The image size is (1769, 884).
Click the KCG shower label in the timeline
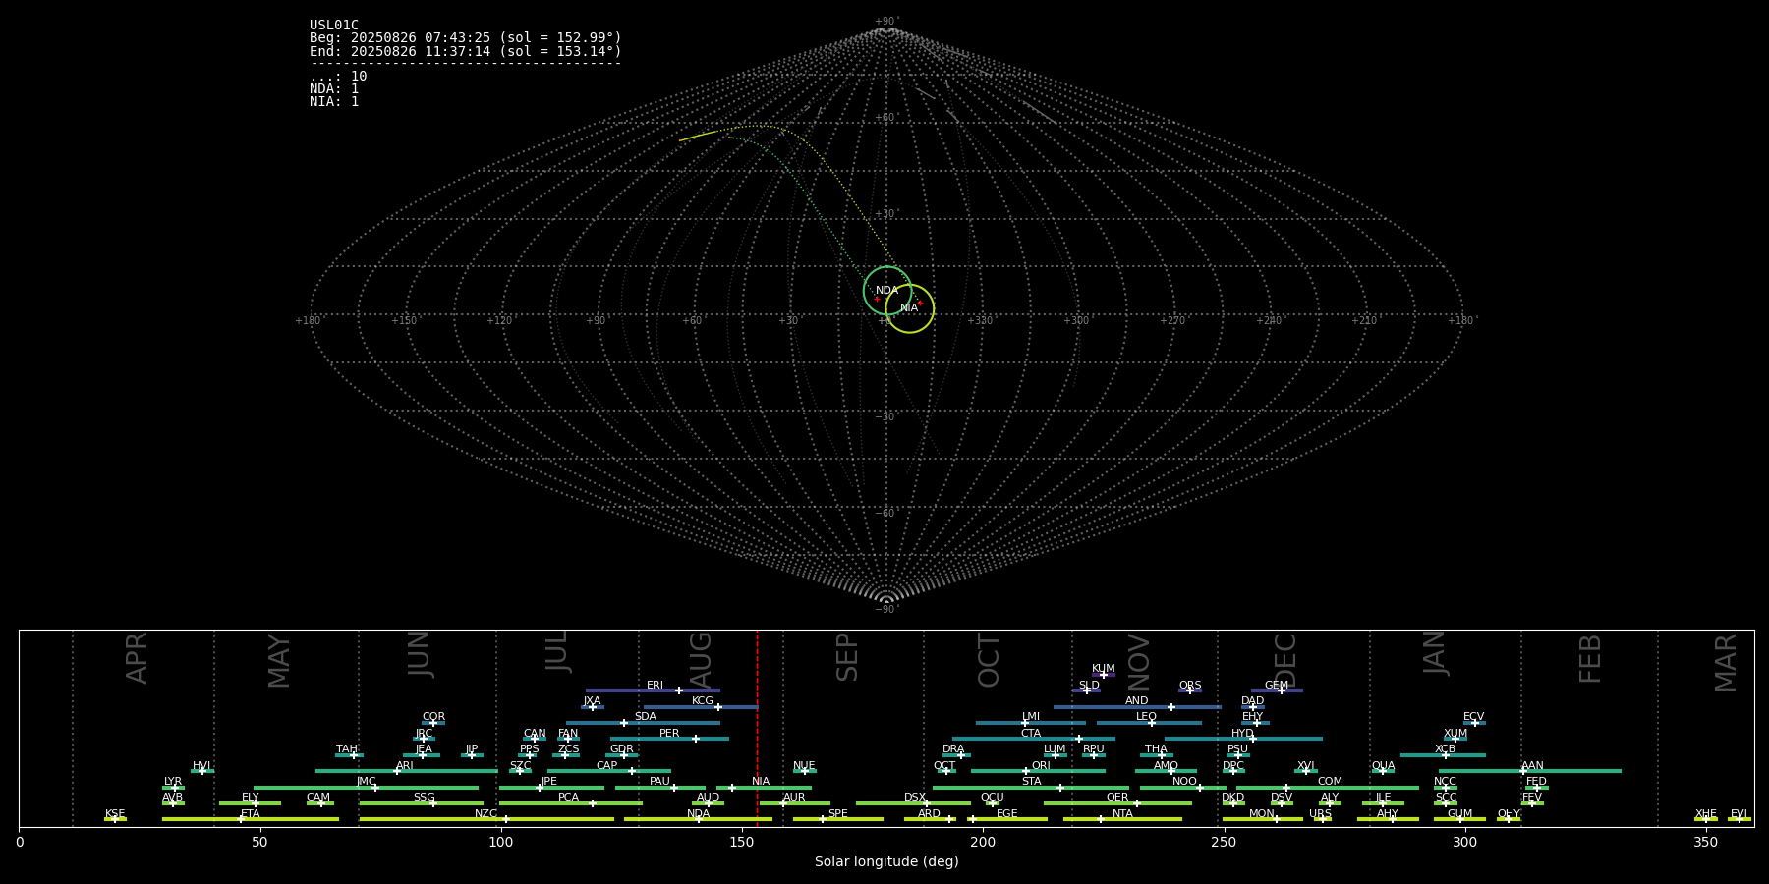click(x=703, y=701)
